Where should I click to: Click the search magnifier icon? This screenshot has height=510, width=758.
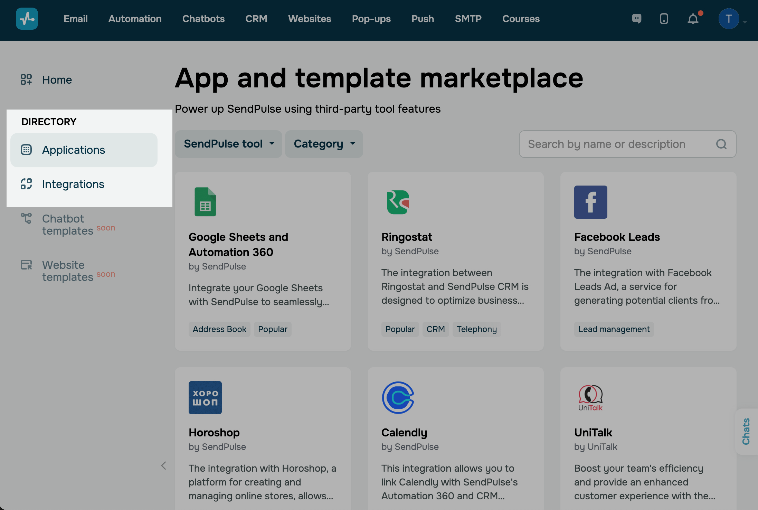tap(721, 144)
